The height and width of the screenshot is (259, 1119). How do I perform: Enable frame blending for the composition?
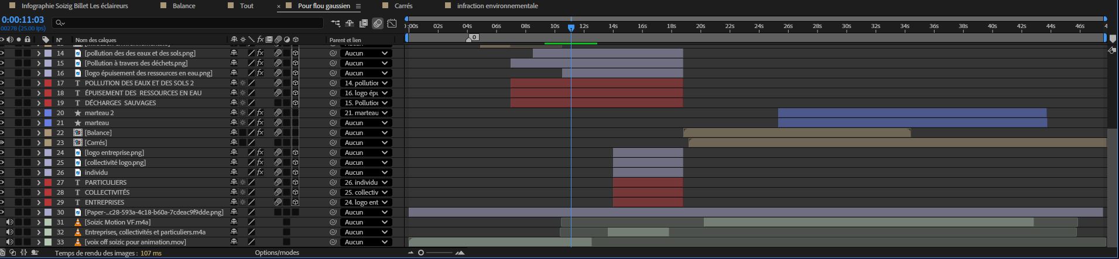click(364, 23)
